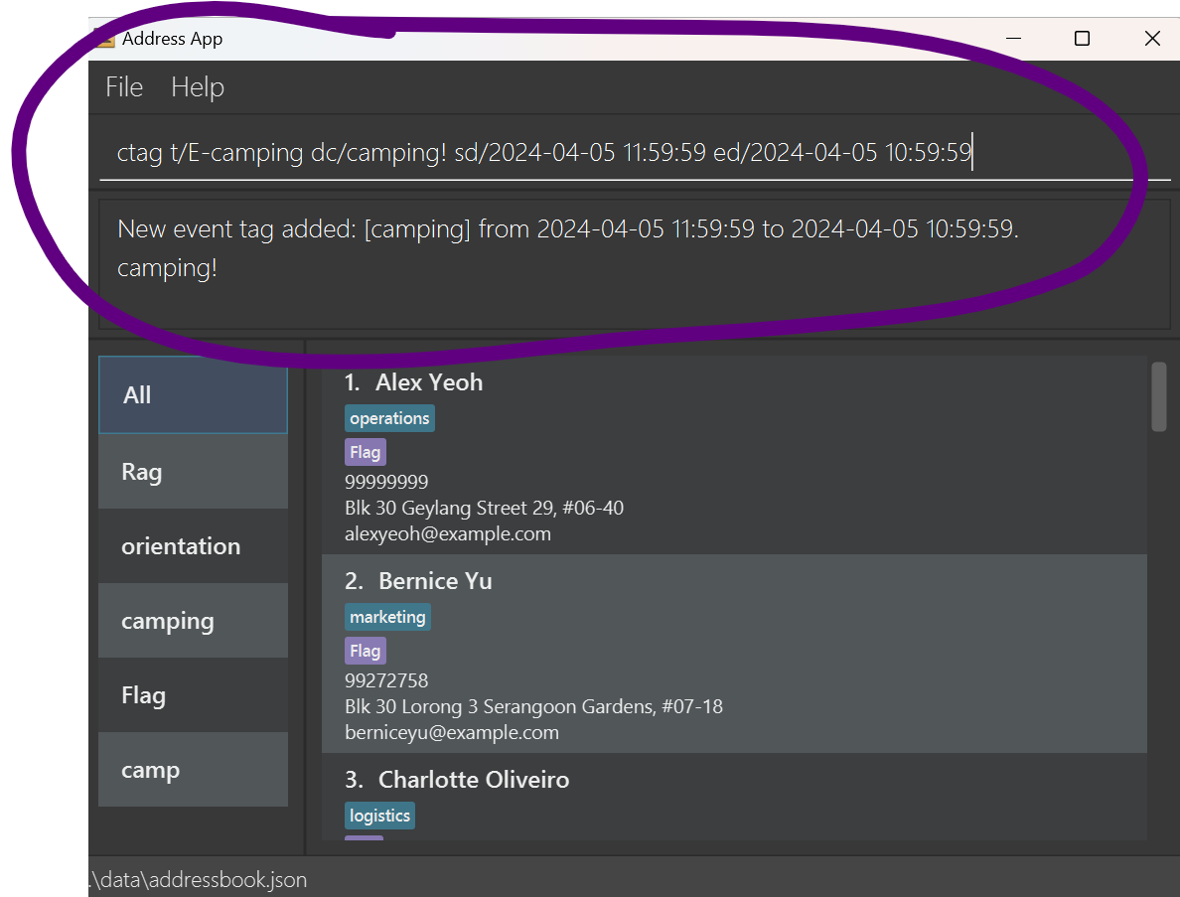Click the addressbook.json status bar path

[x=200, y=880]
